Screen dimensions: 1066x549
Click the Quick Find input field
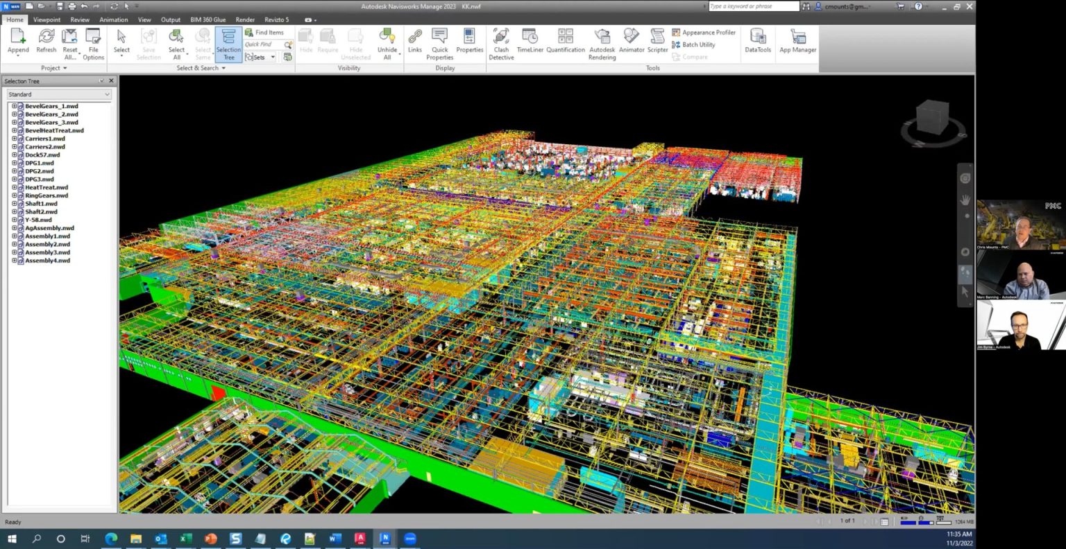pyautogui.click(x=263, y=44)
